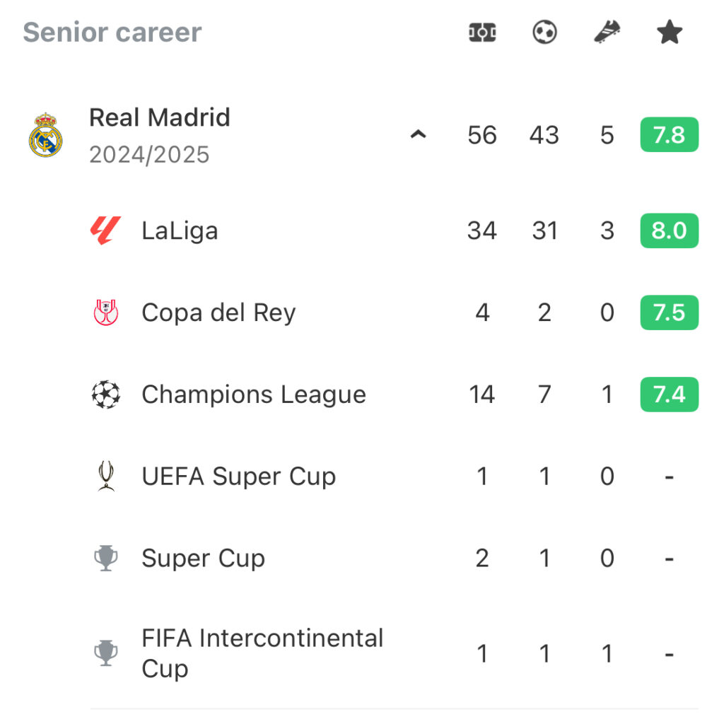Screen dimensions: 719x724
Task: Click the matches played pitch icon
Action: [x=482, y=33]
